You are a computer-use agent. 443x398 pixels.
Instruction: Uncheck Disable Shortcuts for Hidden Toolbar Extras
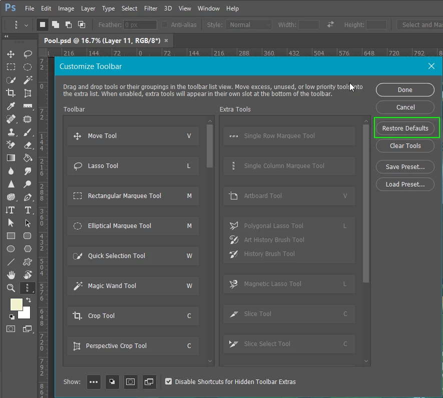[168, 381]
